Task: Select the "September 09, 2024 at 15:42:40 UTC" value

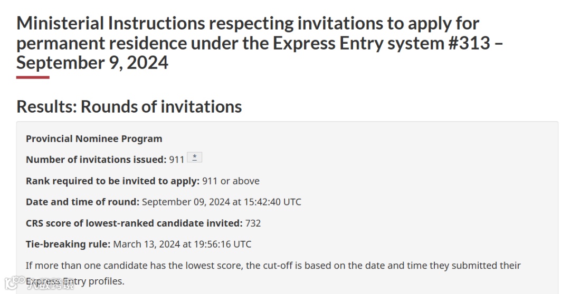Action: click(x=222, y=202)
